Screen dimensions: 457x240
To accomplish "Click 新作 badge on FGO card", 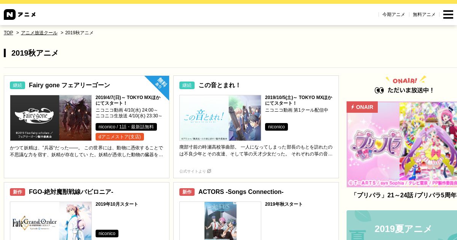I will coord(18,192).
